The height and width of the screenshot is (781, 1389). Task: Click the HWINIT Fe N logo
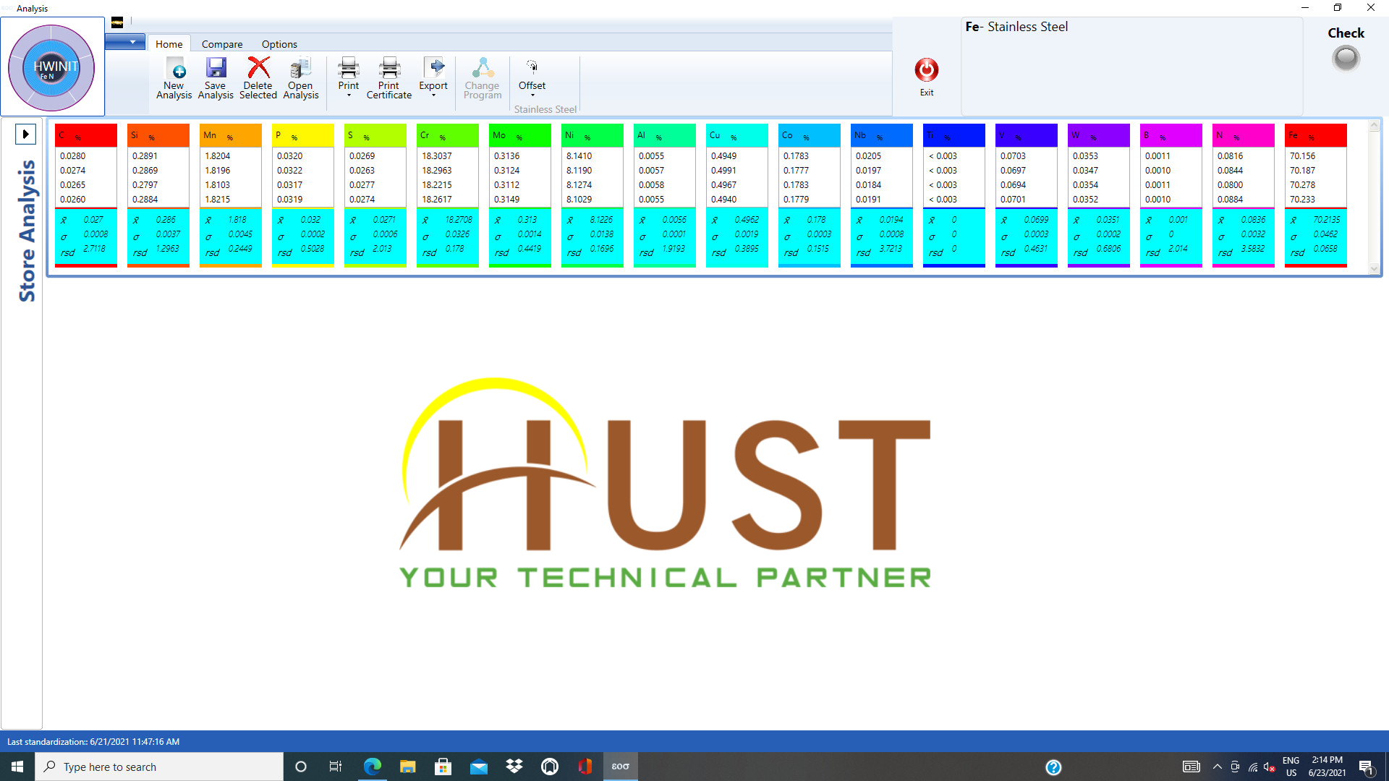[x=51, y=68]
